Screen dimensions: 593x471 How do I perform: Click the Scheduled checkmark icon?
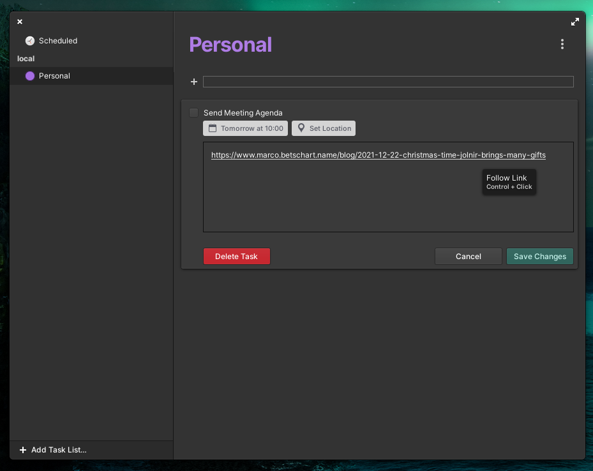[x=29, y=40]
